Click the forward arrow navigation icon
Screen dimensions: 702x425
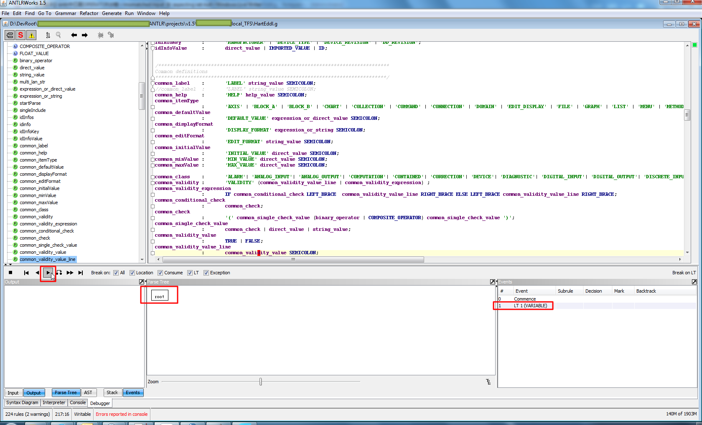tap(85, 35)
